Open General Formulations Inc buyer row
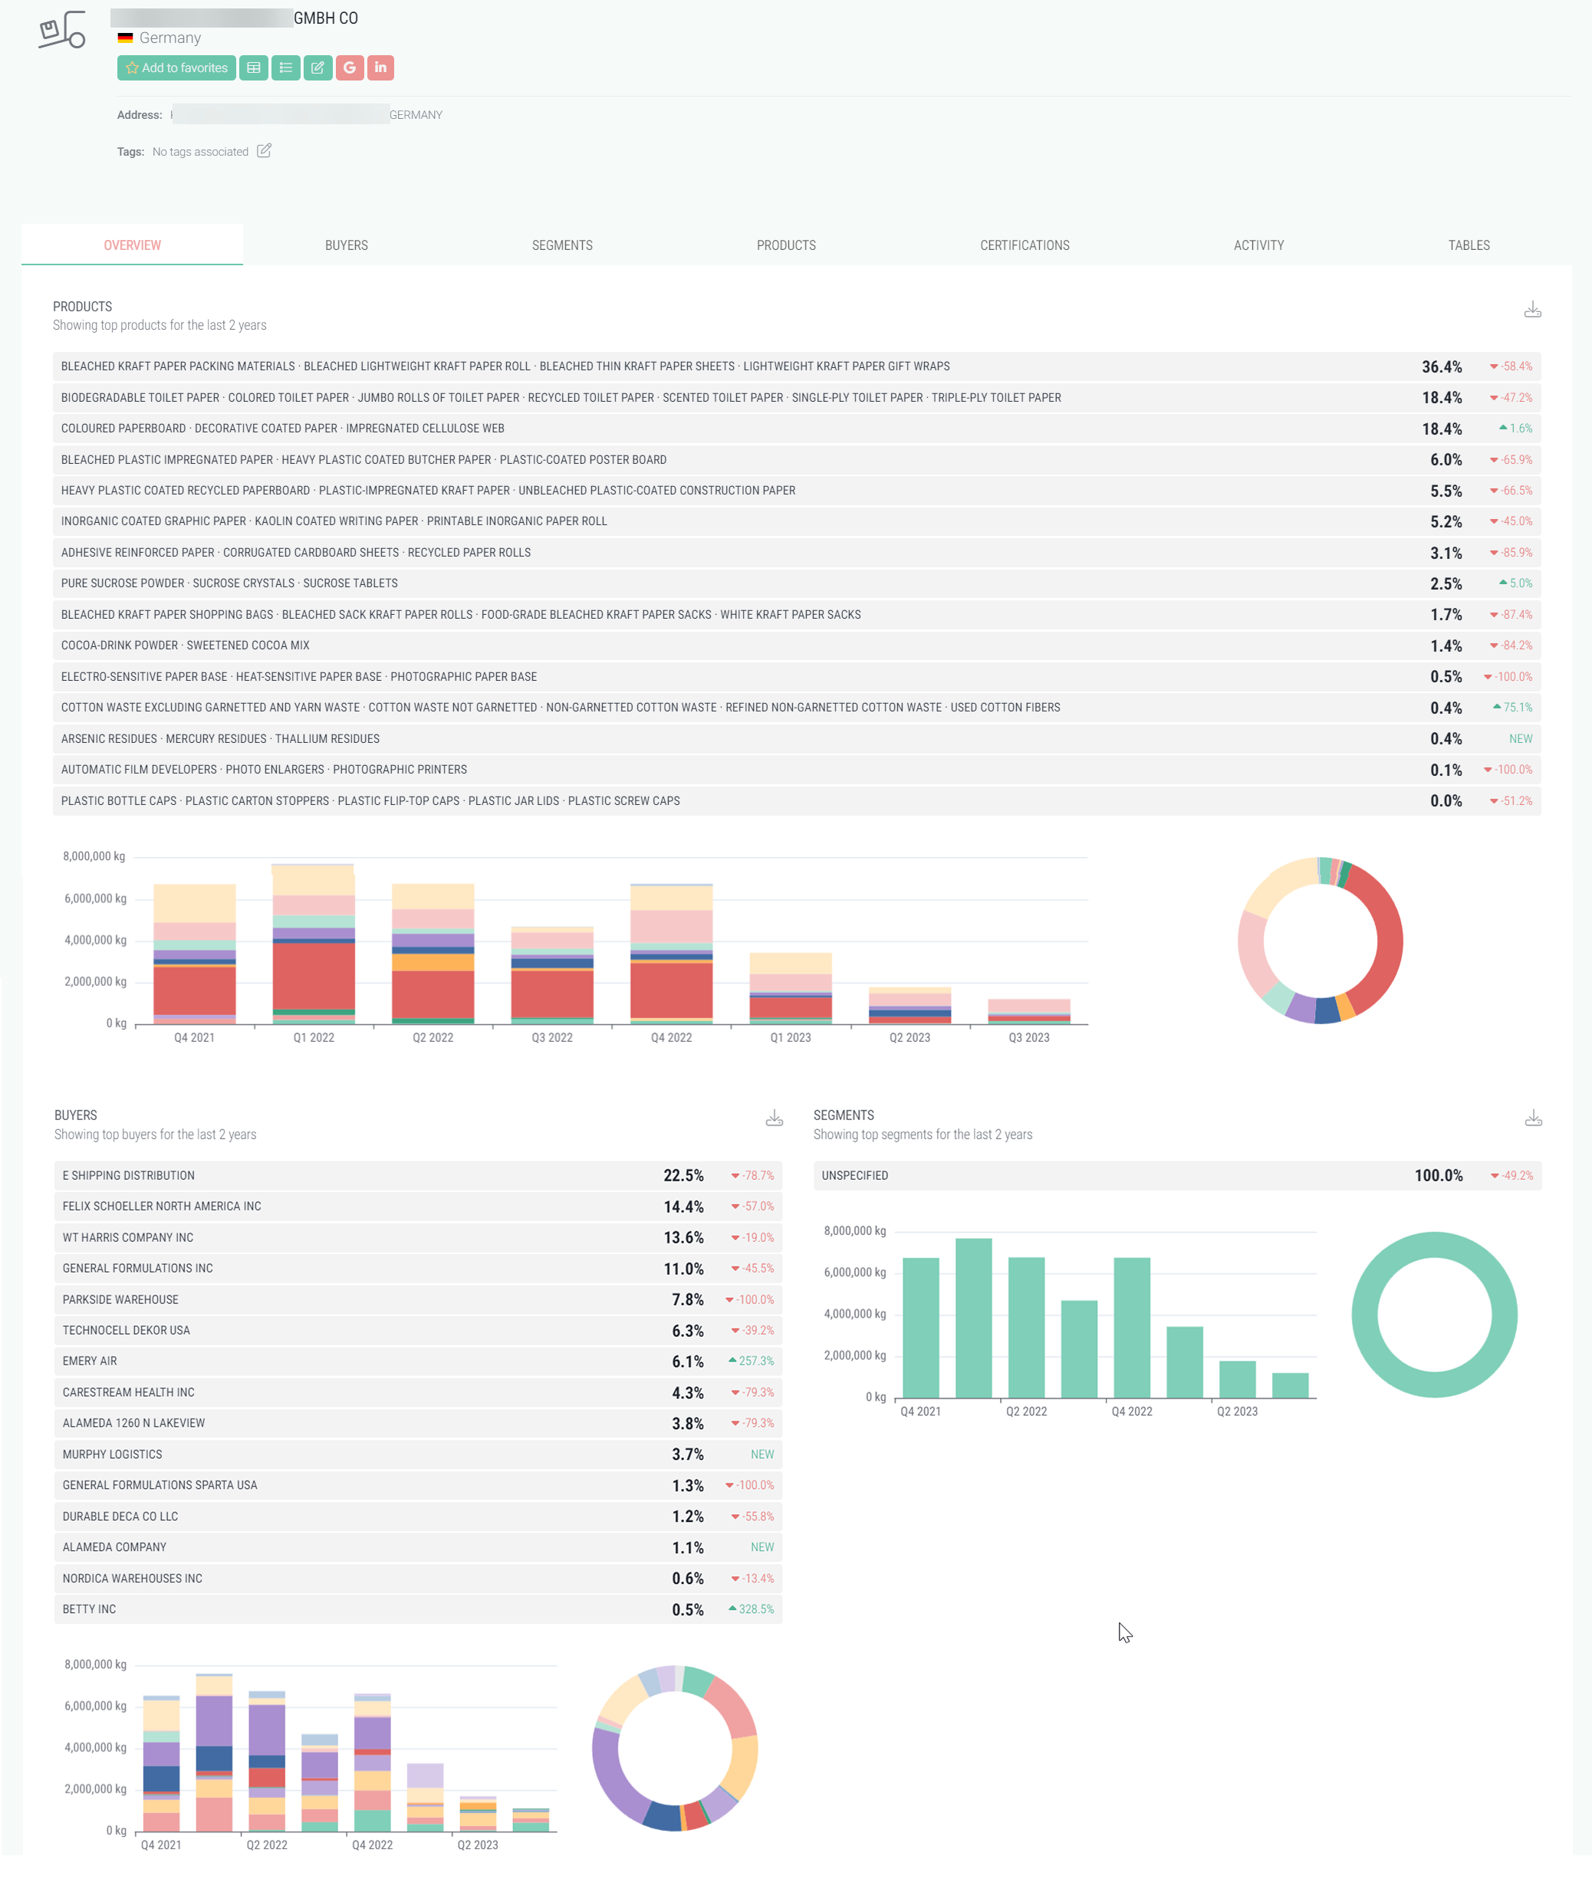Viewport: 1592px width, 1889px height. click(418, 1268)
